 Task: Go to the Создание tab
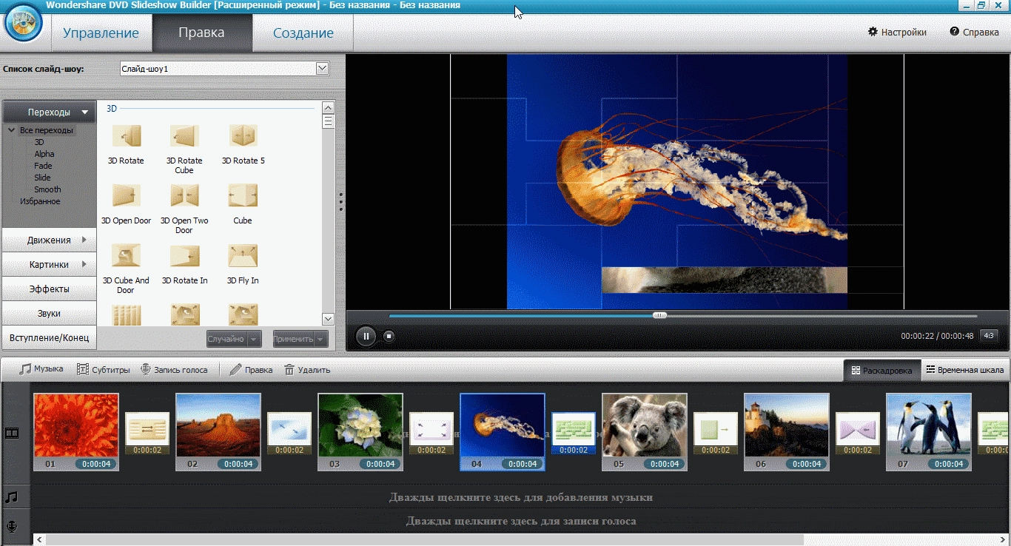pos(303,33)
